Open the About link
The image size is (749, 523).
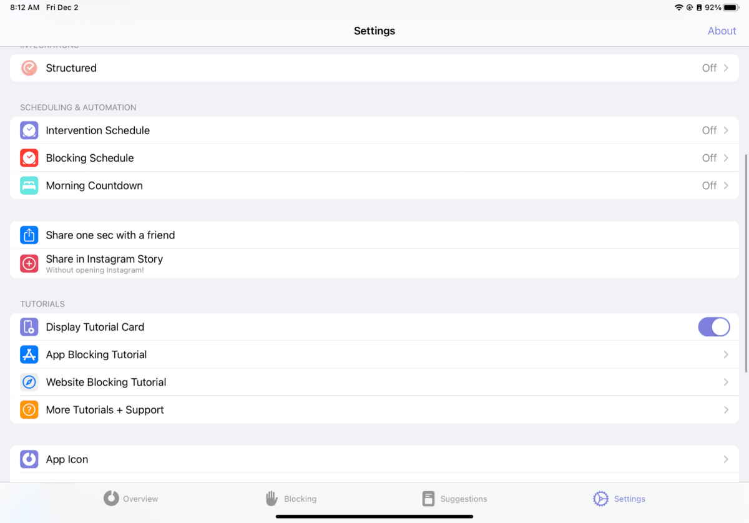pos(722,31)
